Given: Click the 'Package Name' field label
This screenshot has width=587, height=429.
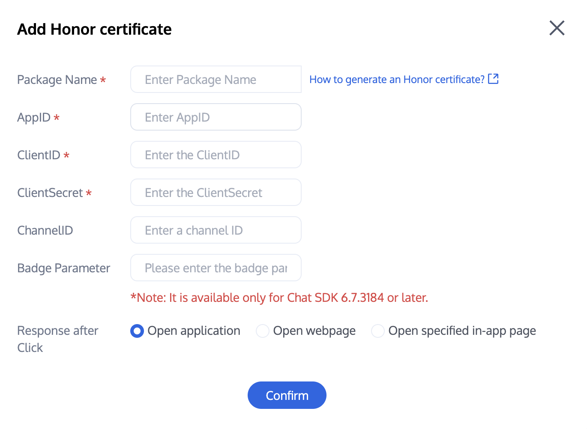Looking at the screenshot, I should tap(57, 80).
